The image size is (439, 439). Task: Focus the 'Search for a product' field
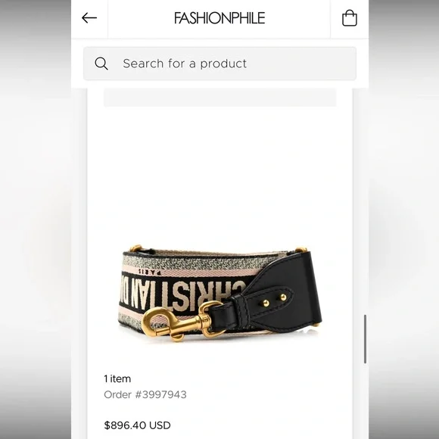[219, 64]
